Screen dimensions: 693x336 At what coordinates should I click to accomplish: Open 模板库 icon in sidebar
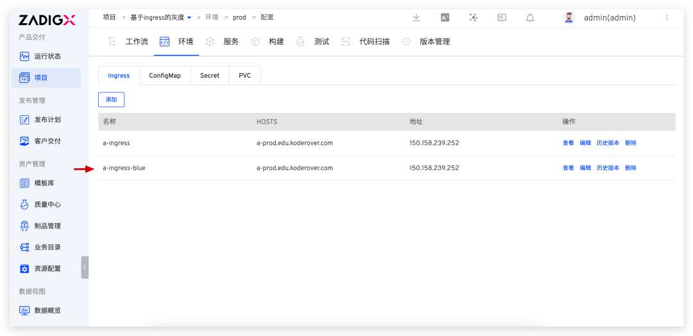[x=24, y=183]
